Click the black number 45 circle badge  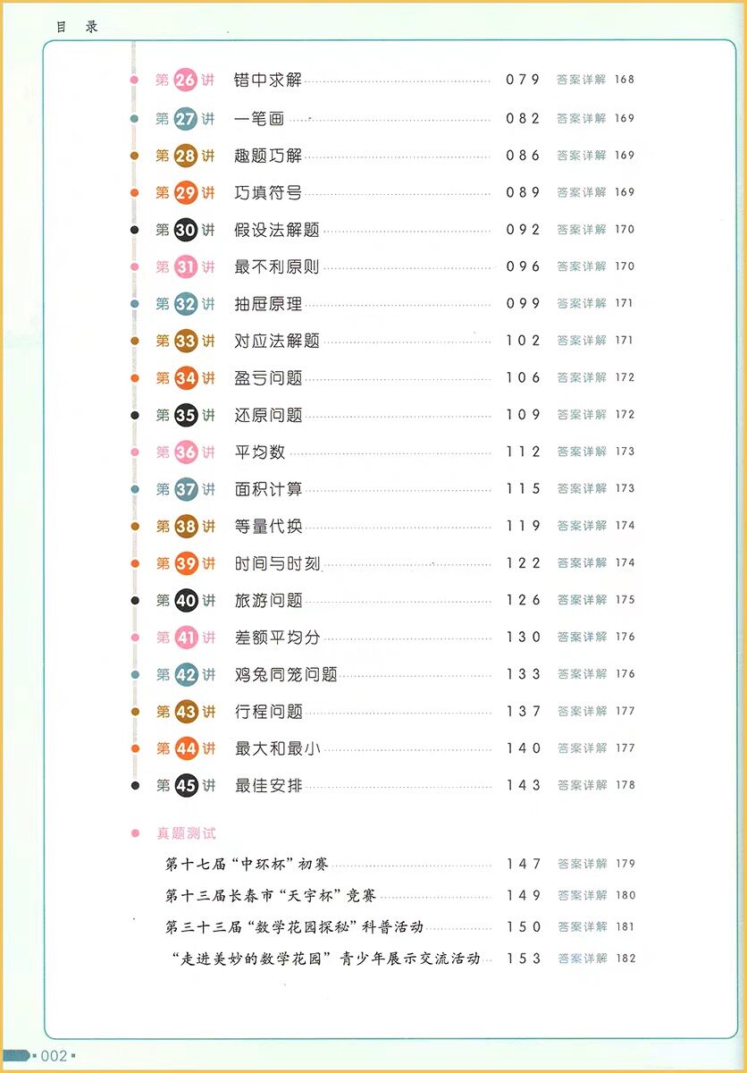[x=186, y=786]
